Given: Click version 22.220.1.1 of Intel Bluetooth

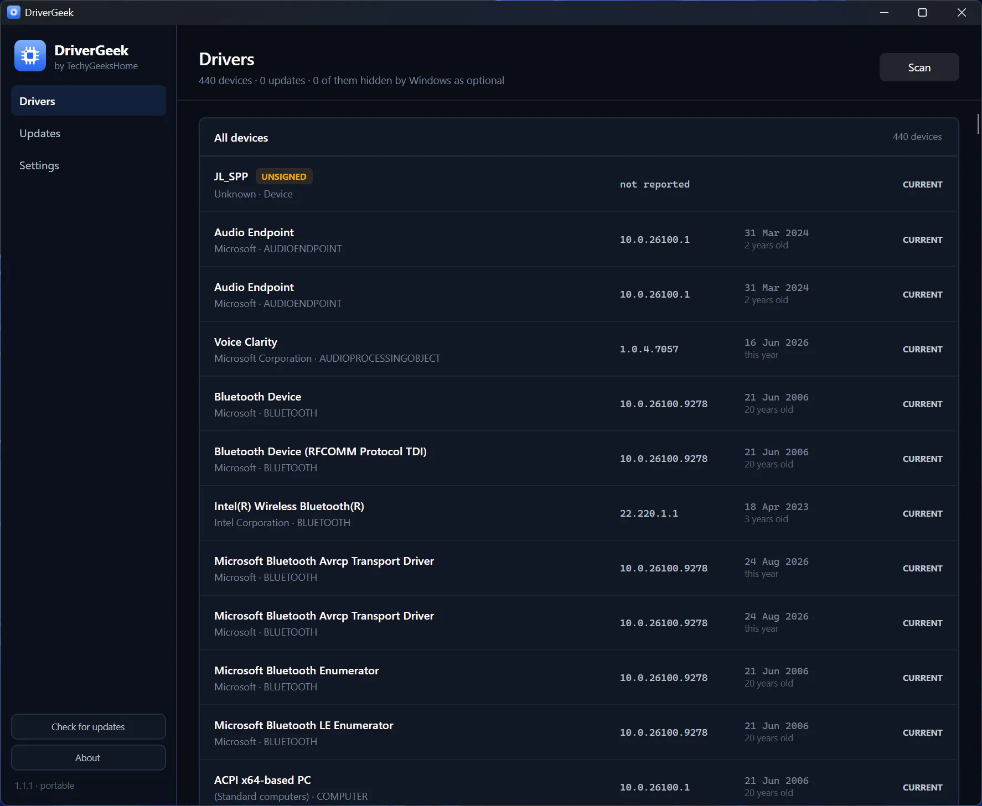Looking at the screenshot, I should click(649, 513).
